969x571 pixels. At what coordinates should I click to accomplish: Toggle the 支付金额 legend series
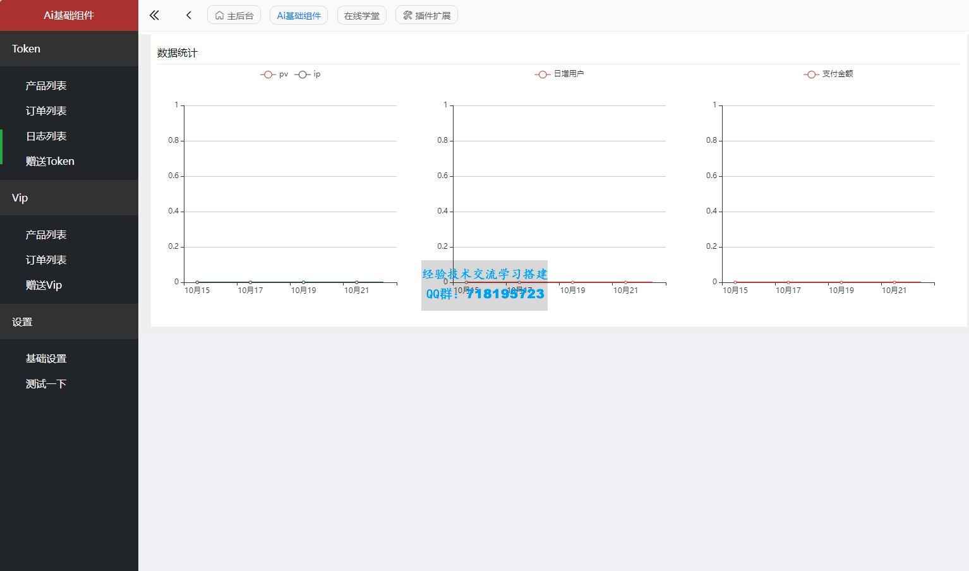click(829, 74)
